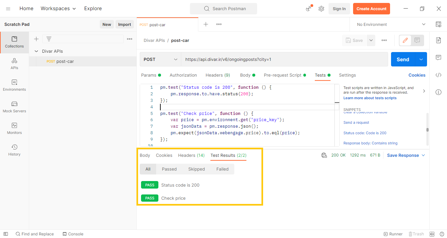Open the APIs sidebar panel
Viewport: 447px width, 238px height.
coord(14,64)
